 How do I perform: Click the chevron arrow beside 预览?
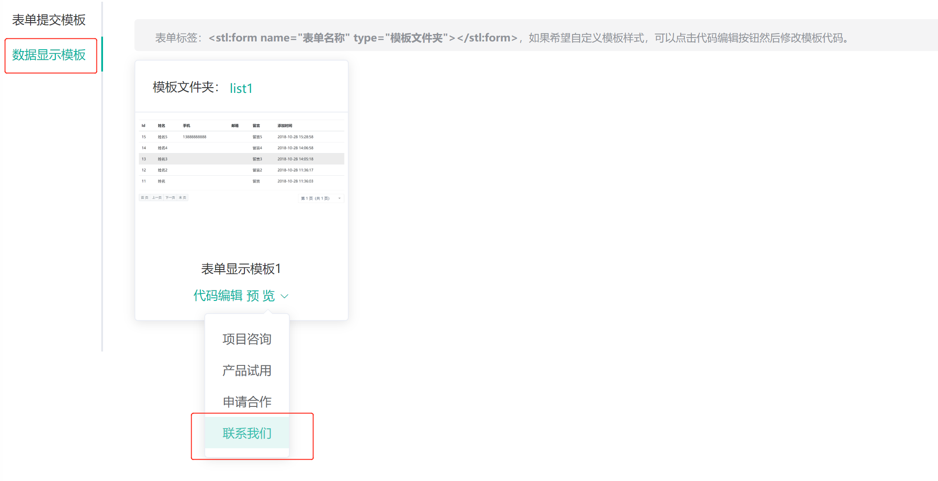[x=285, y=297]
